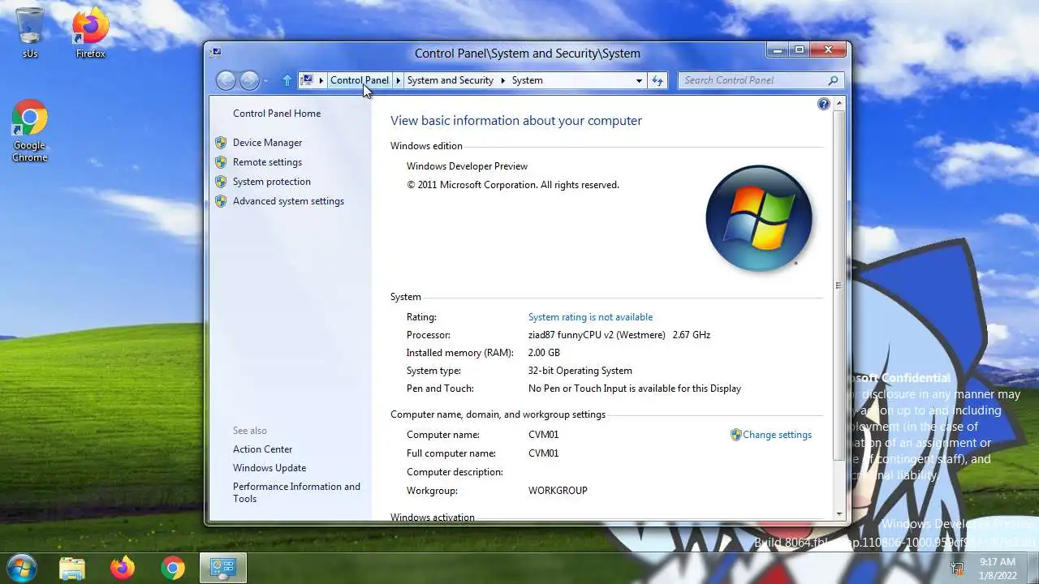Click the scrollbar up arrow
This screenshot has width=1039, height=584.
[x=839, y=104]
